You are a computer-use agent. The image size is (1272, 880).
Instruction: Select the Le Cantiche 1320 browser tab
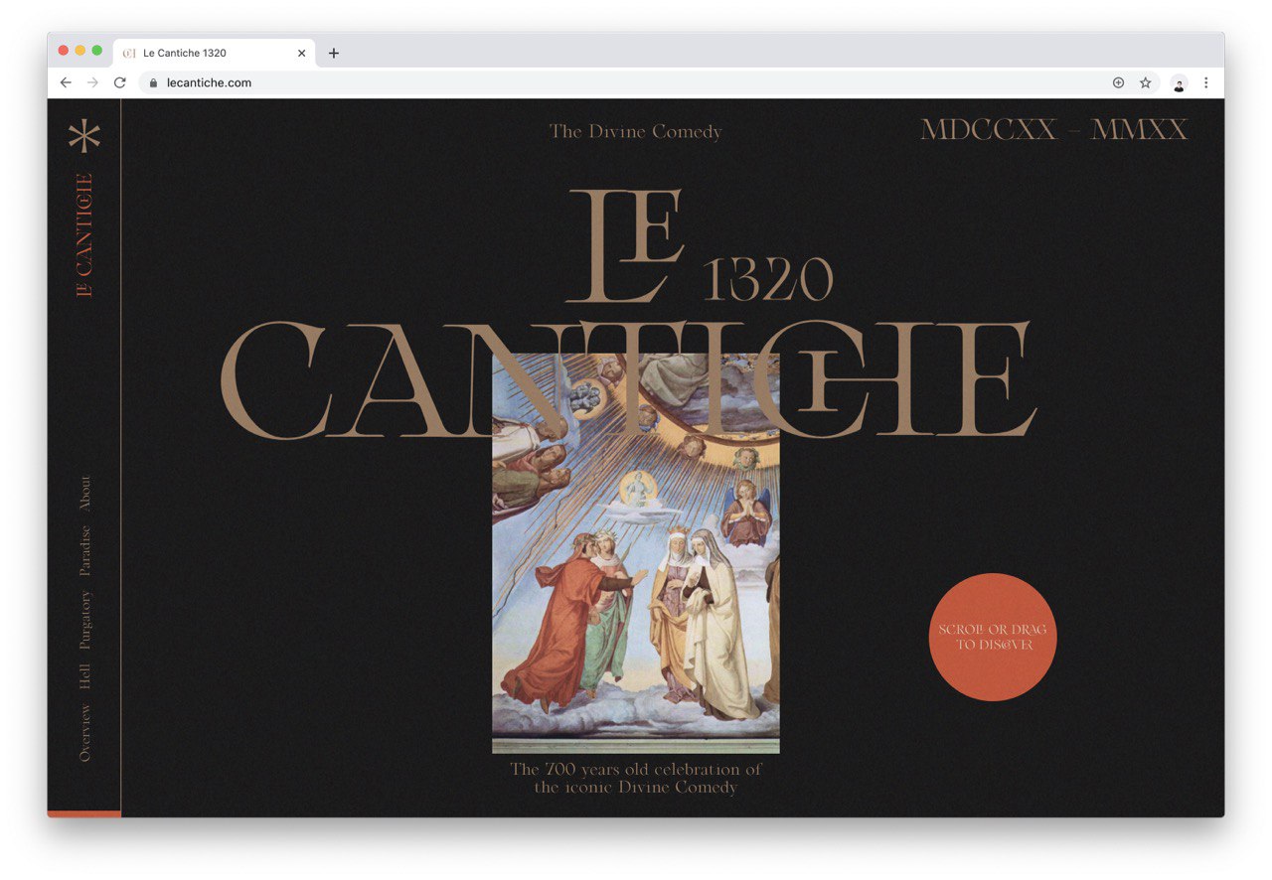click(x=215, y=53)
